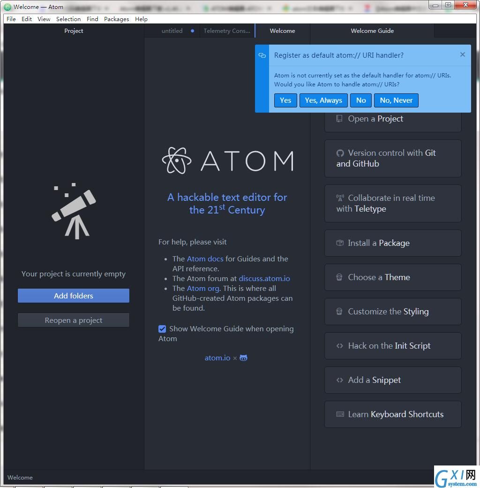Select the Welcome tab

tap(282, 31)
